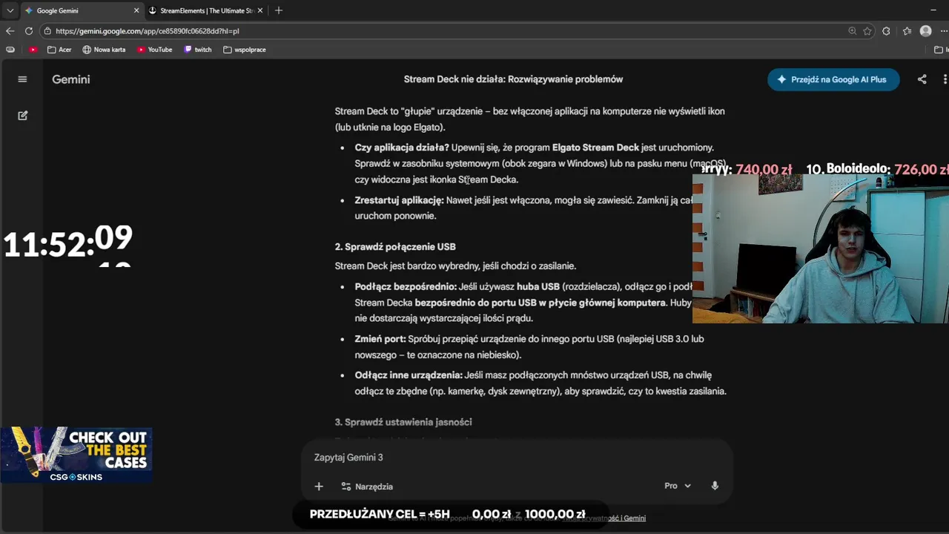Click the privacy link ending with i Gemini
This screenshot has height=534, width=949.
pyautogui.click(x=604, y=518)
